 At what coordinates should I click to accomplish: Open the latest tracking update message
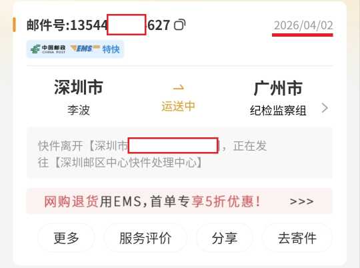pos(179,153)
